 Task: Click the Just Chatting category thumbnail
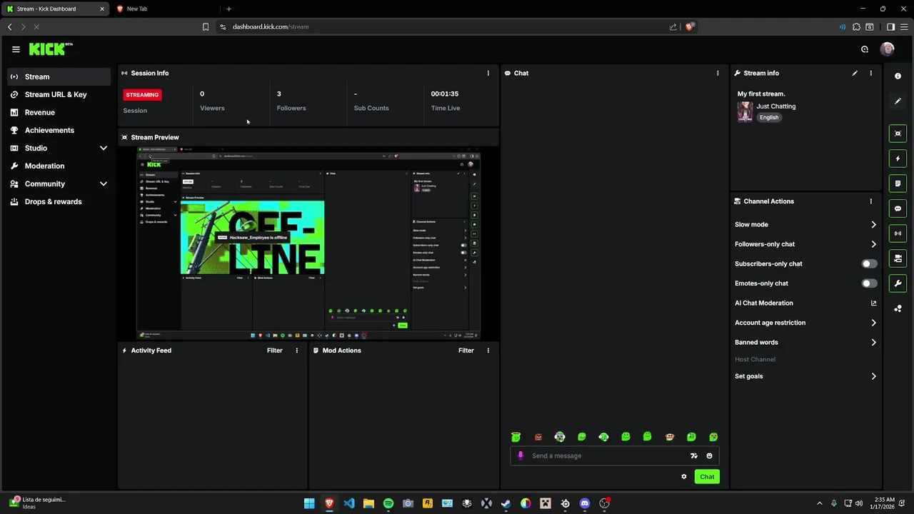pos(745,111)
